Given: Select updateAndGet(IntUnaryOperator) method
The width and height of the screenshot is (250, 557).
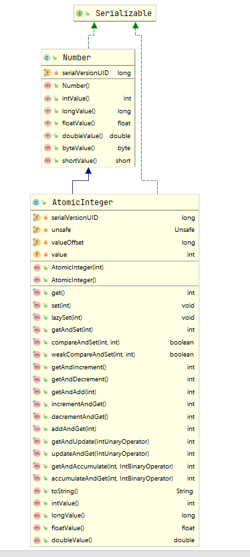Looking at the screenshot, I should pyautogui.click(x=115, y=454).
